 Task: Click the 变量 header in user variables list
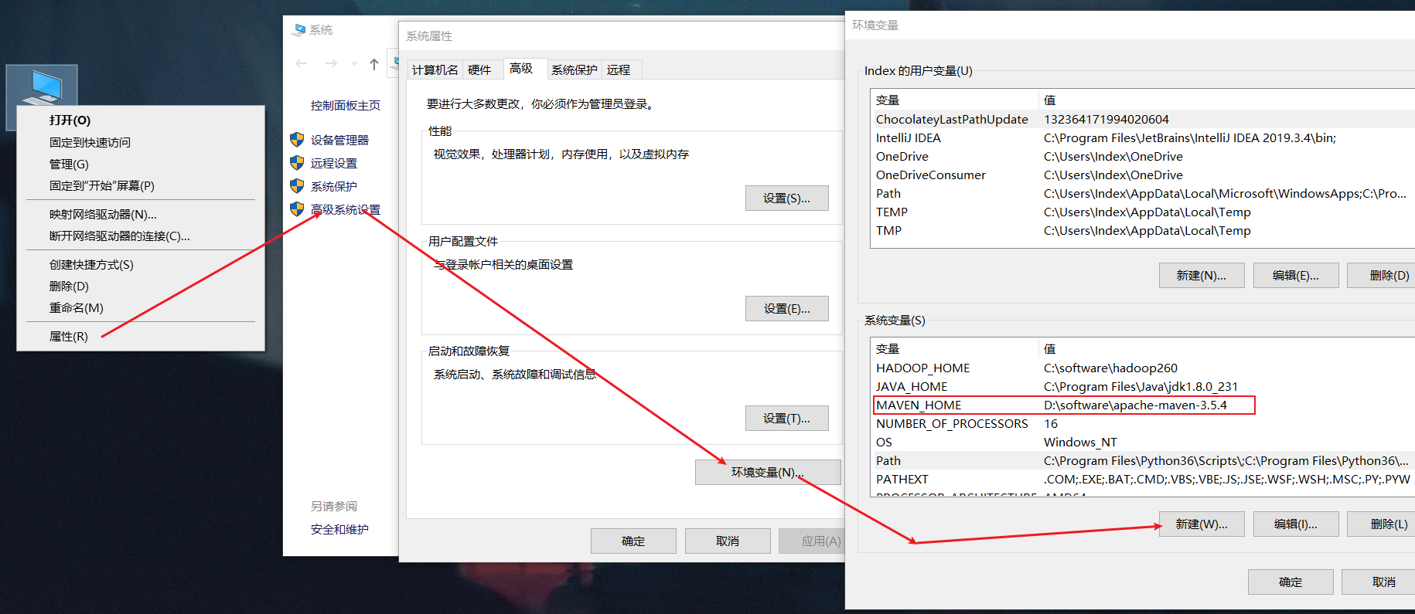[954, 100]
